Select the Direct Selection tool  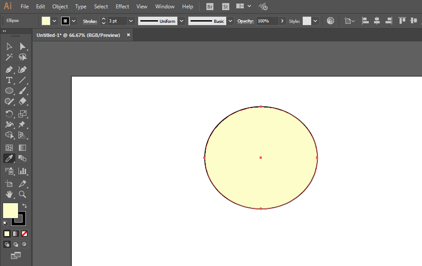coord(22,47)
